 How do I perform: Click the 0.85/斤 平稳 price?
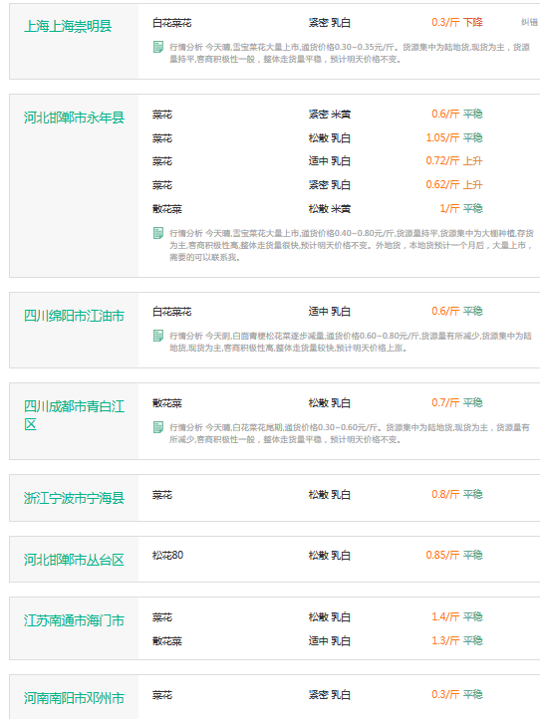click(454, 555)
